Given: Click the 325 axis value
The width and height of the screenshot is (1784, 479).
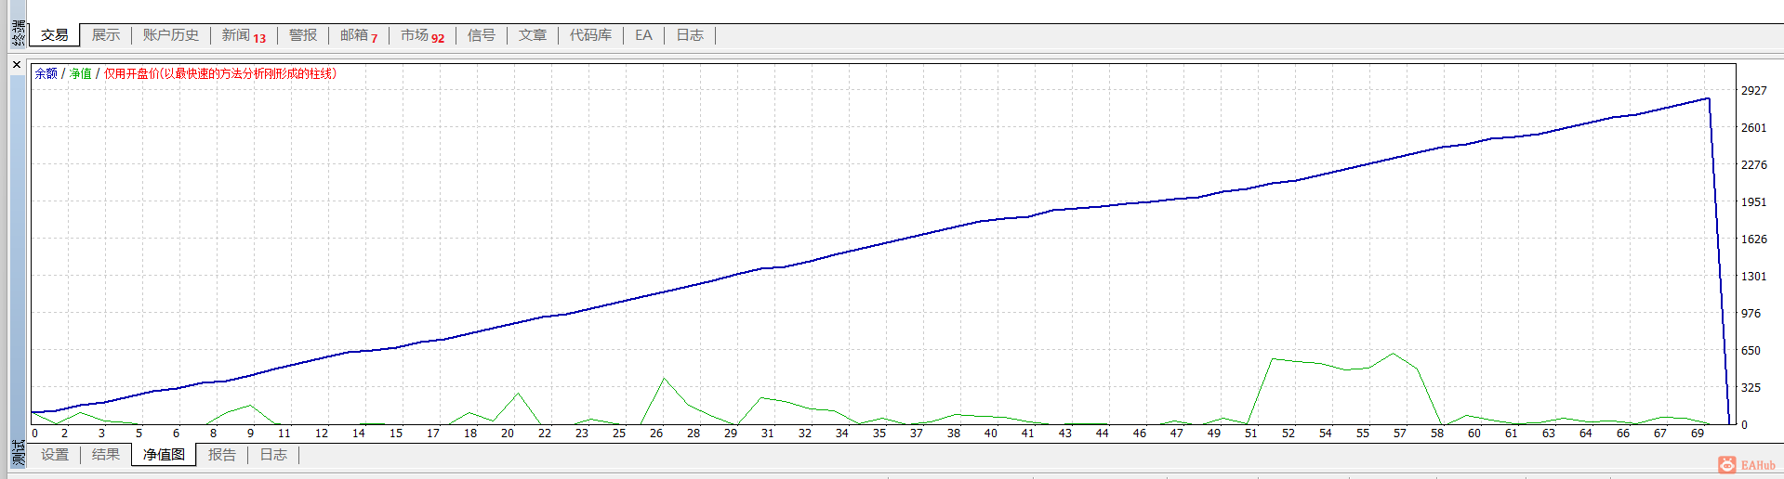Looking at the screenshot, I should [1751, 387].
